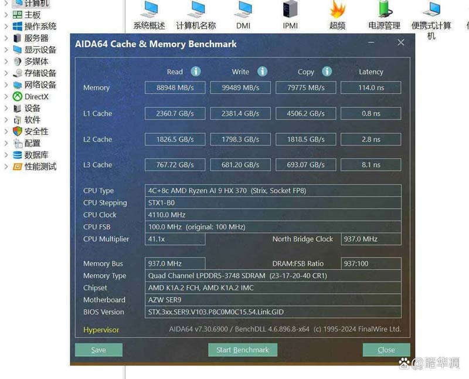Expand the 操作系统 tree node chevron
The height and width of the screenshot is (379, 469).
pos(6,26)
